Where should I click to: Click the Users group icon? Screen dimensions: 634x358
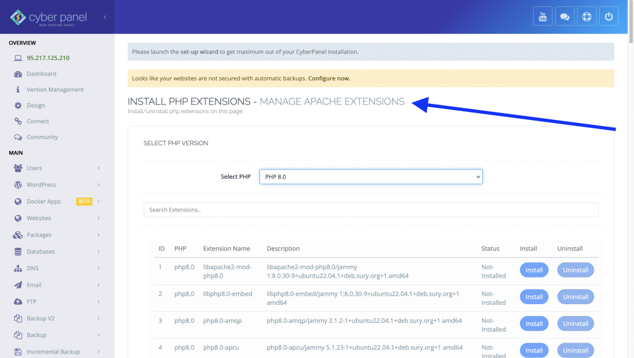(18, 168)
